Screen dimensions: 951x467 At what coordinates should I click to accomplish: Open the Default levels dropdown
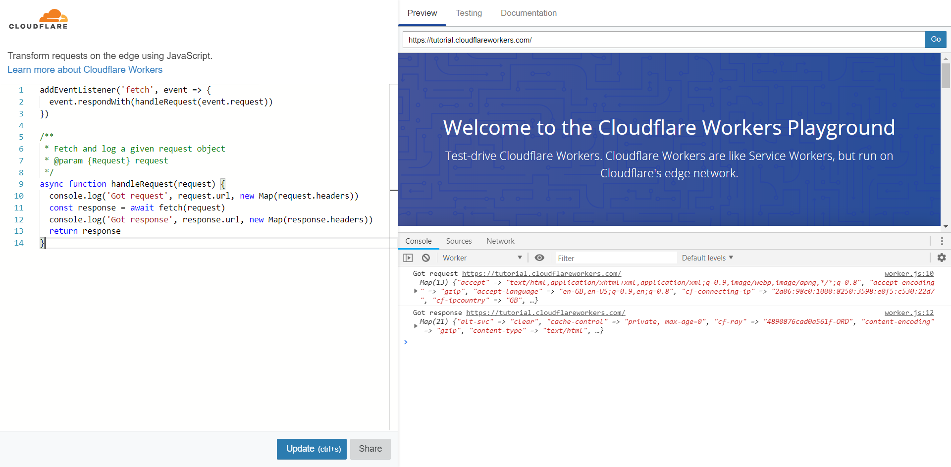click(x=707, y=258)
